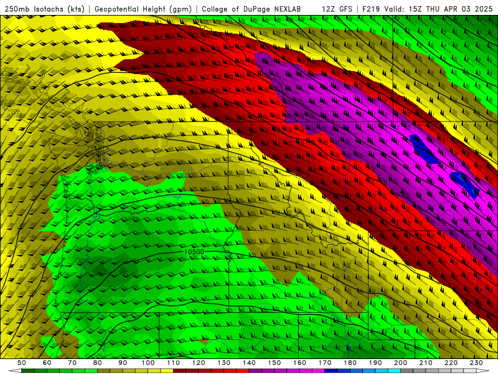Click the darkest blue color bar swatch

pyautogui.click(x=331, y=371)
